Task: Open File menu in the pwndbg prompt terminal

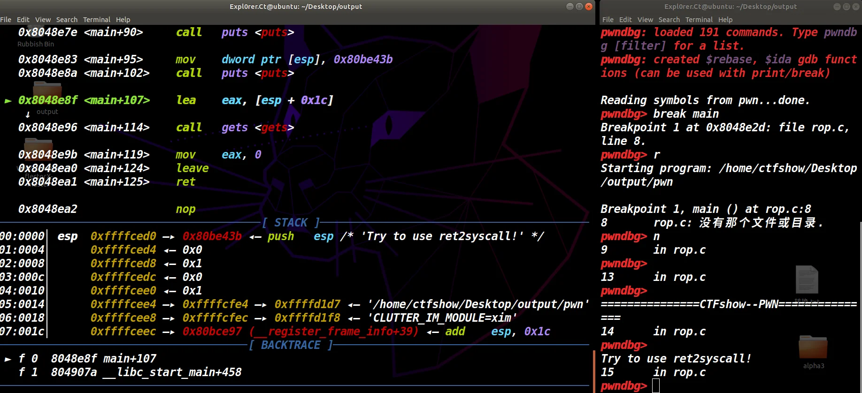Action: (x=608, y=20)
